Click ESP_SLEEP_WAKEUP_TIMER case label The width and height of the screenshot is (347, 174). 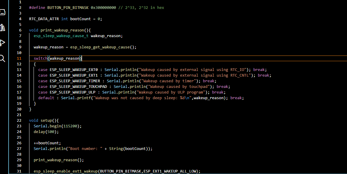[x=75, y=81]
